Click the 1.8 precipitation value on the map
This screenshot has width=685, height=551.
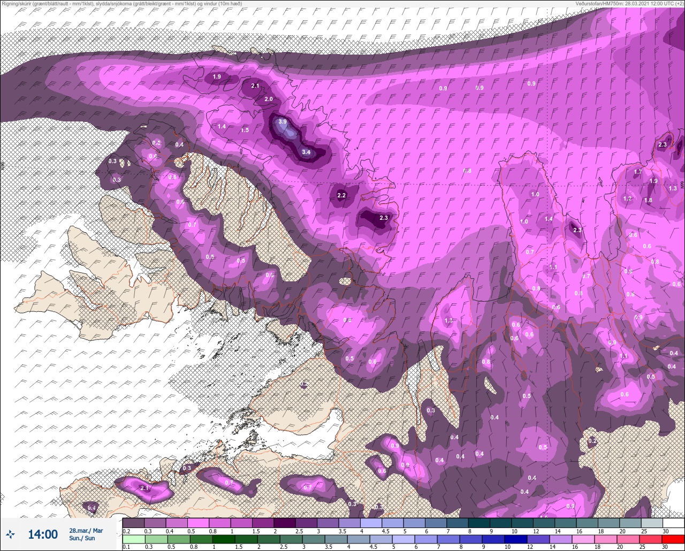(x=648, y=201)
